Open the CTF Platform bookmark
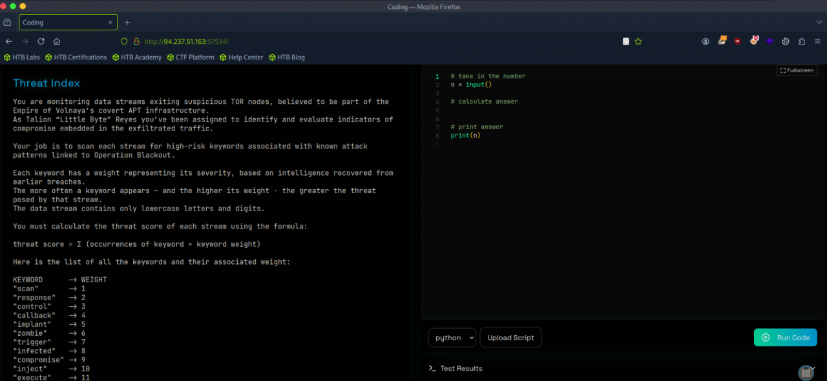 191,57
